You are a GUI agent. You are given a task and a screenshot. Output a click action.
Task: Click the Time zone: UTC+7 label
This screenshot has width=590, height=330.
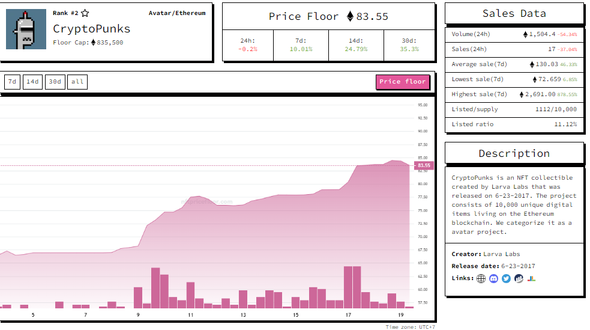tap(410, 327)
